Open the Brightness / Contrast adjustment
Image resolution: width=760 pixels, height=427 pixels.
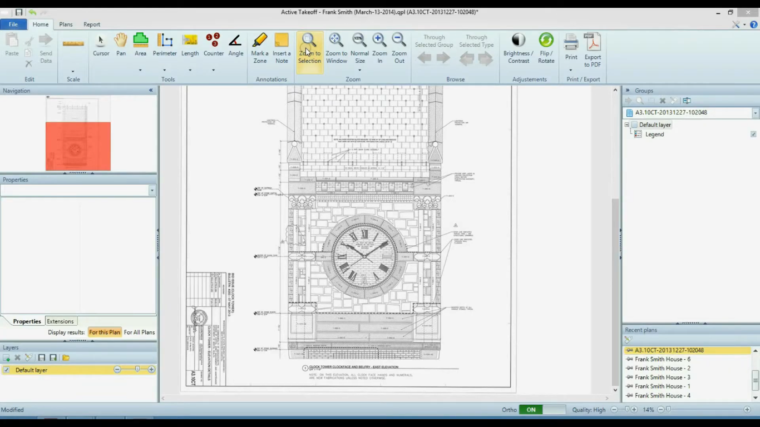pyautogui.click(x=518, y=48)
